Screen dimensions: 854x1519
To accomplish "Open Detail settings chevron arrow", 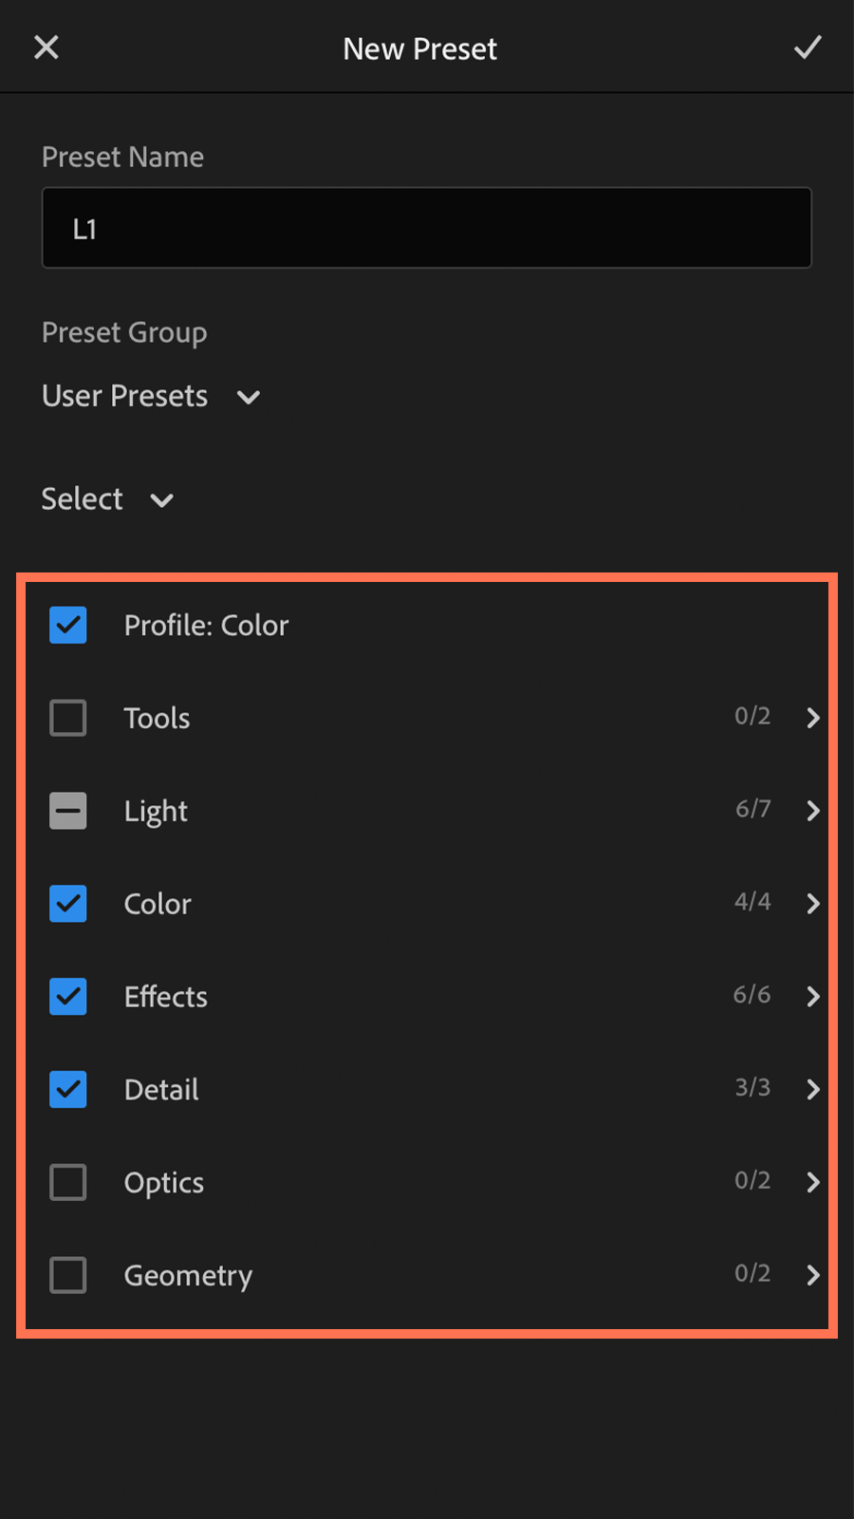I will (x=813, y=1089).
